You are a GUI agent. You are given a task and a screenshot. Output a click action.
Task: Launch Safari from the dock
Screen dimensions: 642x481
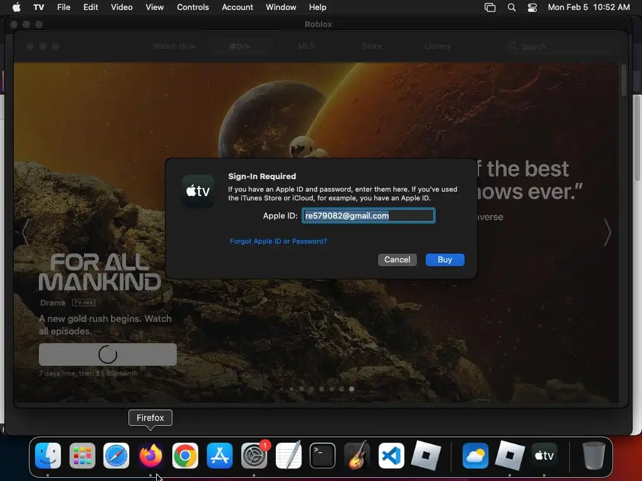116,455
